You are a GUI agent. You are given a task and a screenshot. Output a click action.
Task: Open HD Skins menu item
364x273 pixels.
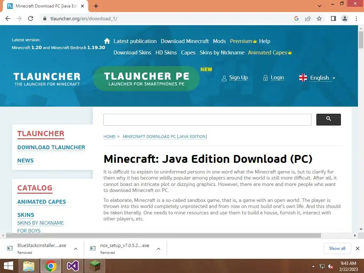click(166, 53)
